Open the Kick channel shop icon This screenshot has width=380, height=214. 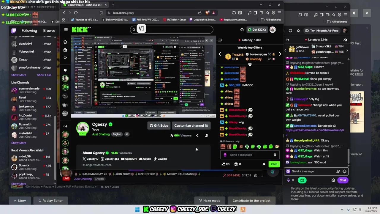pyautogui.click(x=236, y=164)
